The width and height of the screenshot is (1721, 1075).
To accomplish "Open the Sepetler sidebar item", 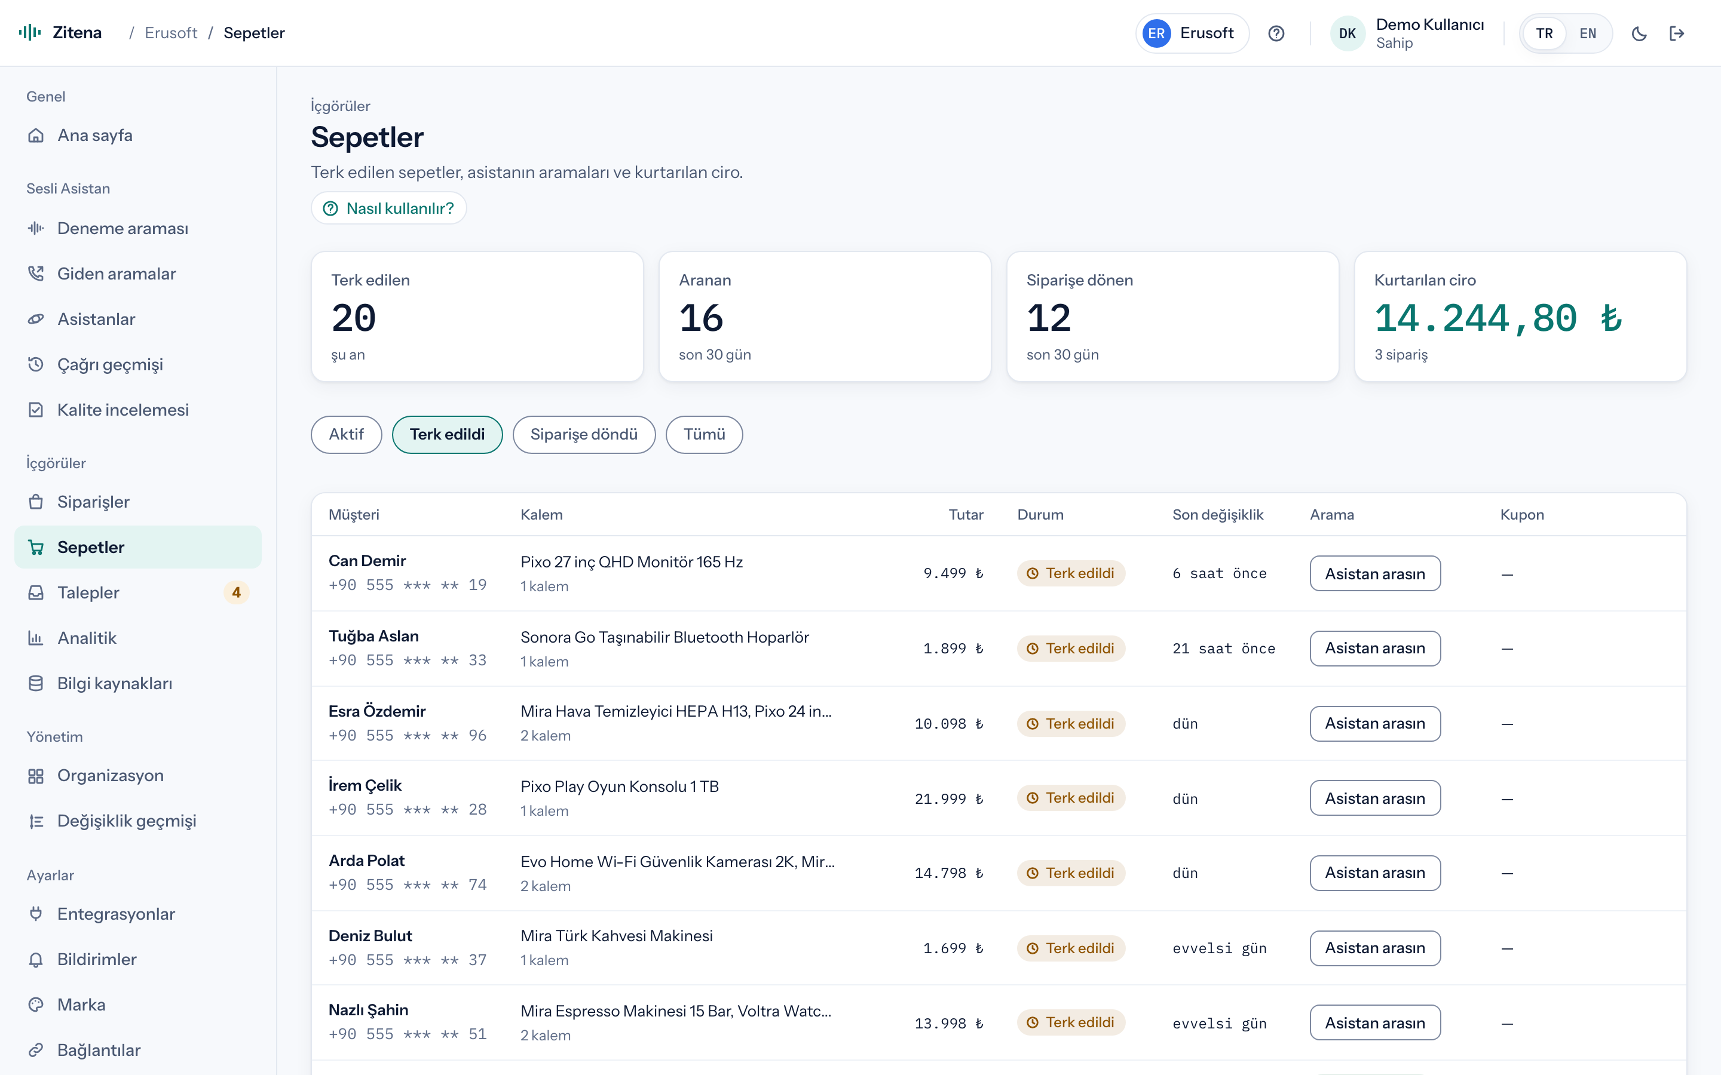I will [x=137, y=548].
